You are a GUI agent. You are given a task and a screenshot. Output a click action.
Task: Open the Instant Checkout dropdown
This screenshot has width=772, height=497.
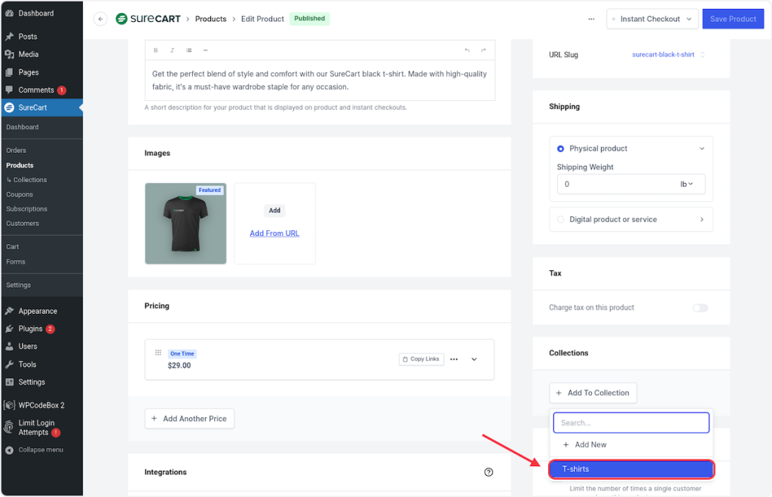pos(652,19)
